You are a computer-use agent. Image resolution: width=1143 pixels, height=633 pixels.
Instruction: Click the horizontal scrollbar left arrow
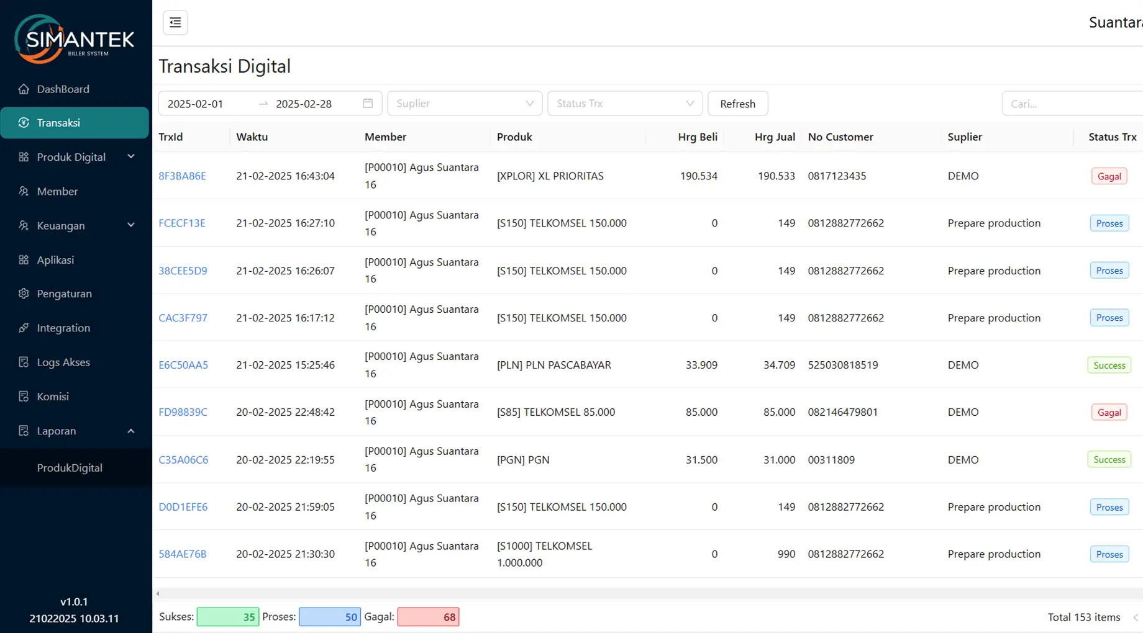[x=158, y=593]
